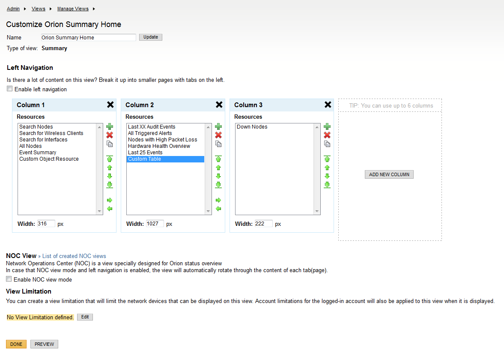Select Custom Table resource
This screenshot has width=504, height=357.
[166, 159]
